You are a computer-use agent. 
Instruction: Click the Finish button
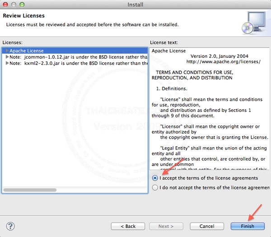[248, 226]
